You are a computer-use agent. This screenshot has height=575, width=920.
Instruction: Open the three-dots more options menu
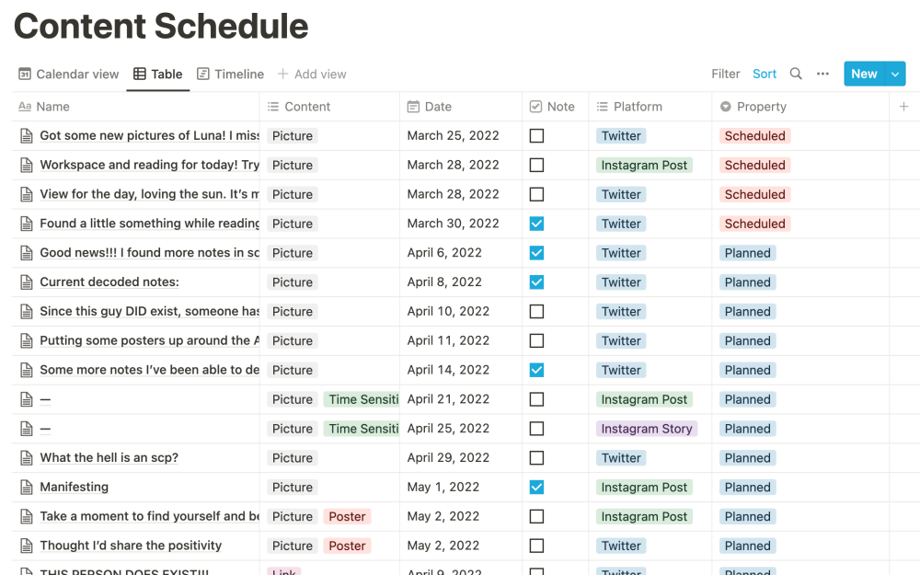click(x=823, y=74)
